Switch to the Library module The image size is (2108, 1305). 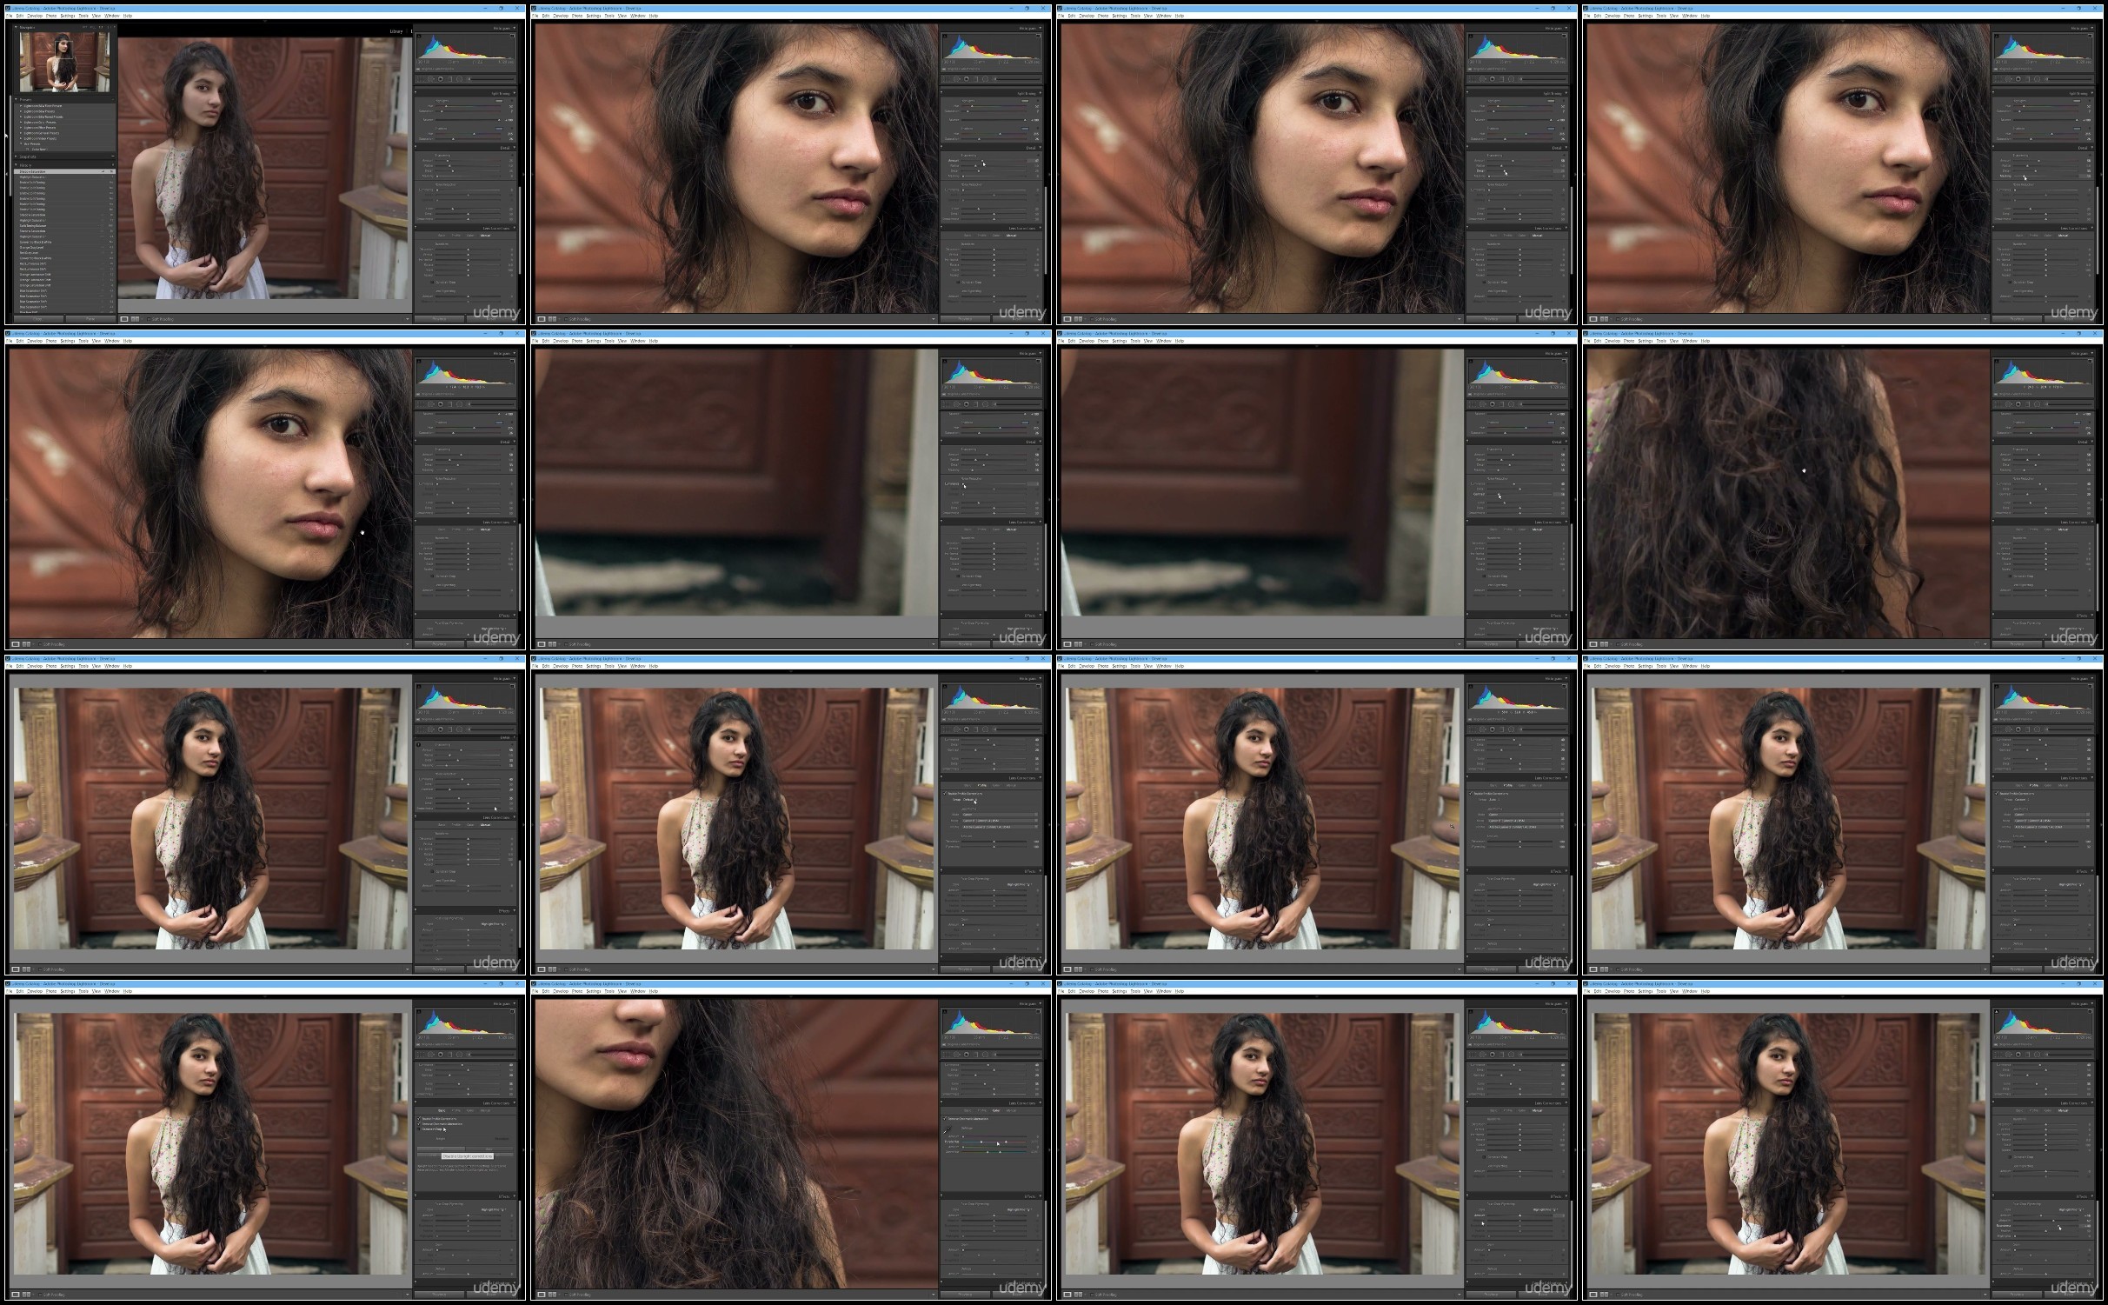click(396, 31)
